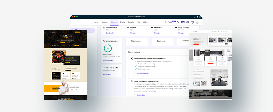Click the Domain globe icon
This screenshot has width=273, height=112.
tap(128, 28)
